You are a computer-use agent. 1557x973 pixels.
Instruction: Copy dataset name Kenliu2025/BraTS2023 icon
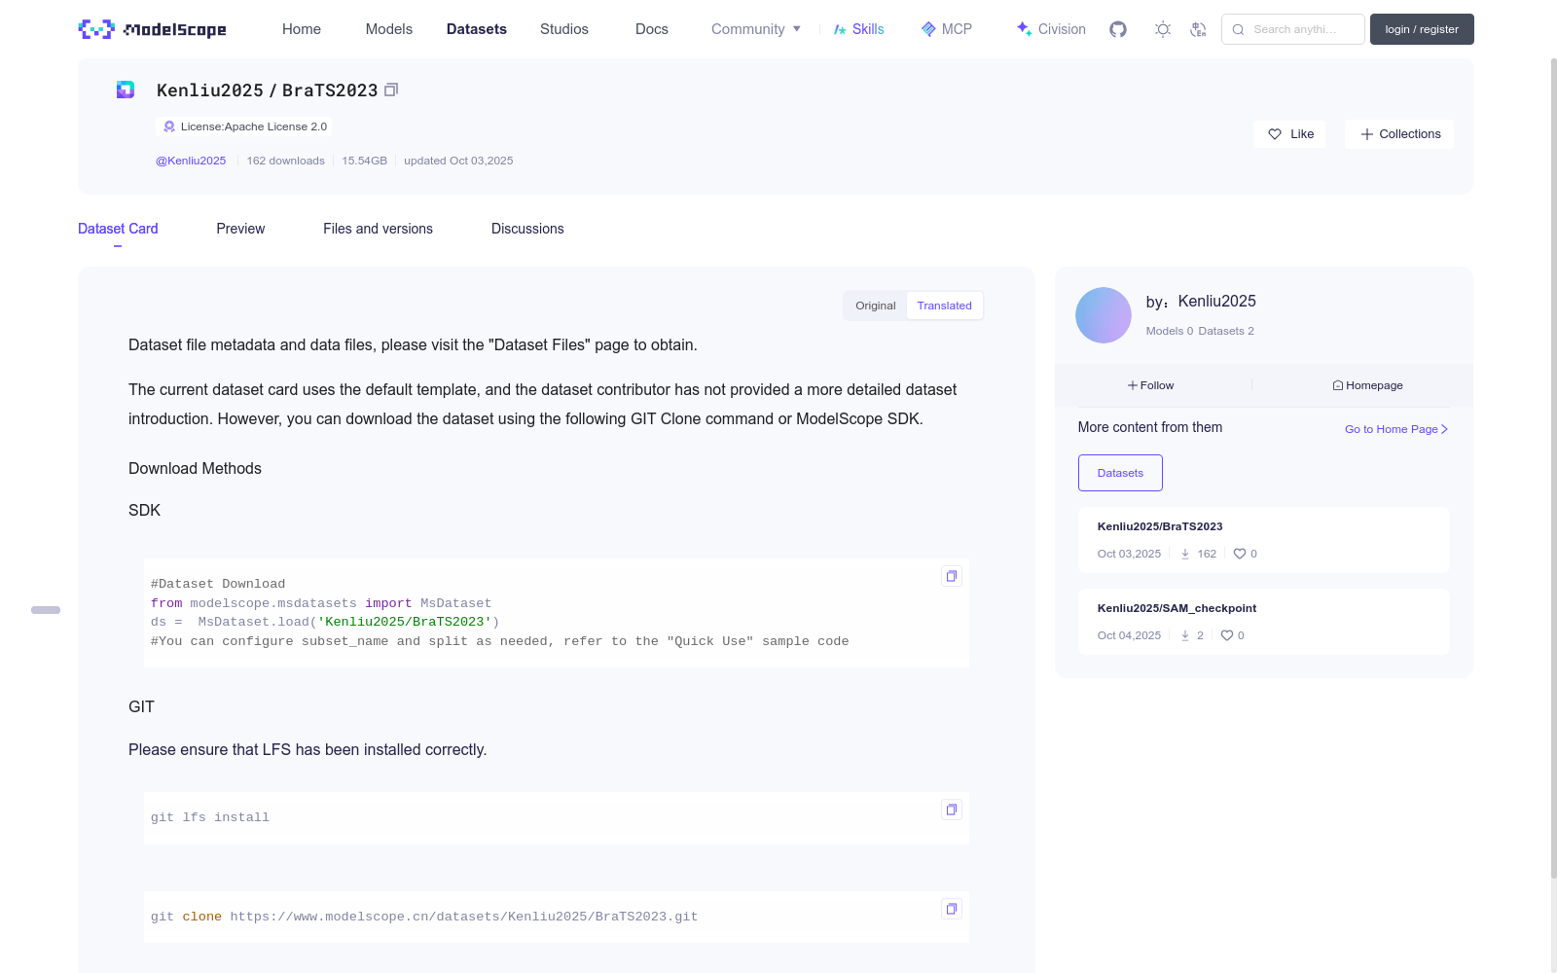tap(391, 90)
